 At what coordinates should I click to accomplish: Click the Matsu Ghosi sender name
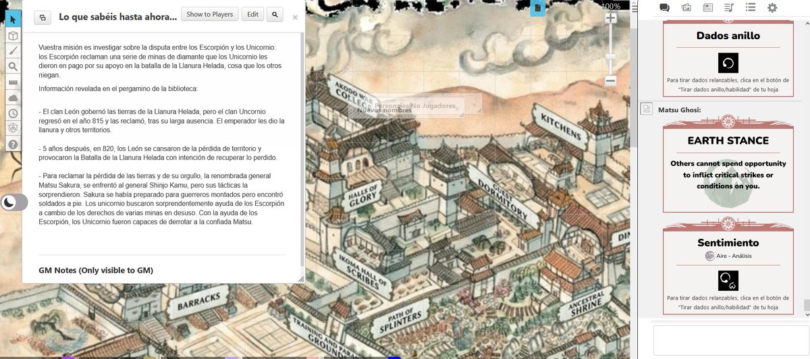pyautogui.click(x=681, y=109)
